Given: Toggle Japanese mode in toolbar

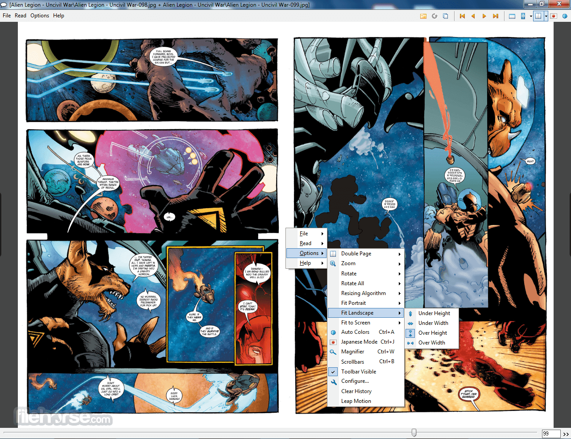Looking at the screenshot, I should 554,16.
